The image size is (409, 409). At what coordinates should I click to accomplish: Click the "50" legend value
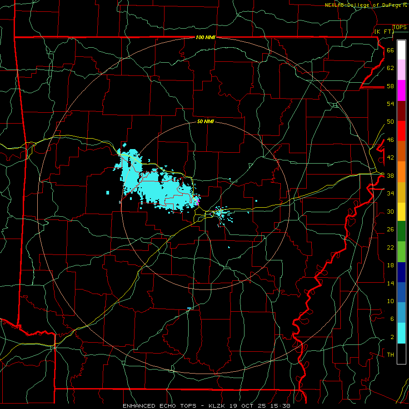(x=390, y=122)
